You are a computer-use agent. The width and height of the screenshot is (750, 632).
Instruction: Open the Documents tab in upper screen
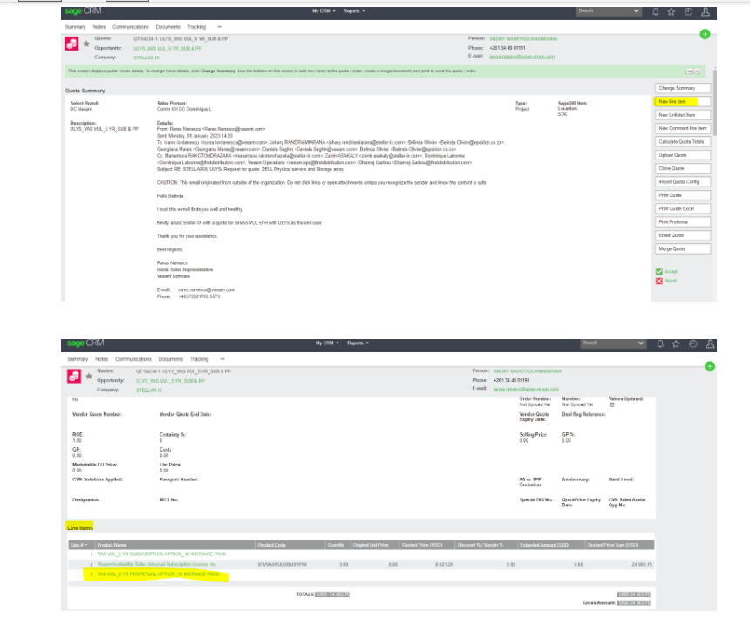pos(170,27)
